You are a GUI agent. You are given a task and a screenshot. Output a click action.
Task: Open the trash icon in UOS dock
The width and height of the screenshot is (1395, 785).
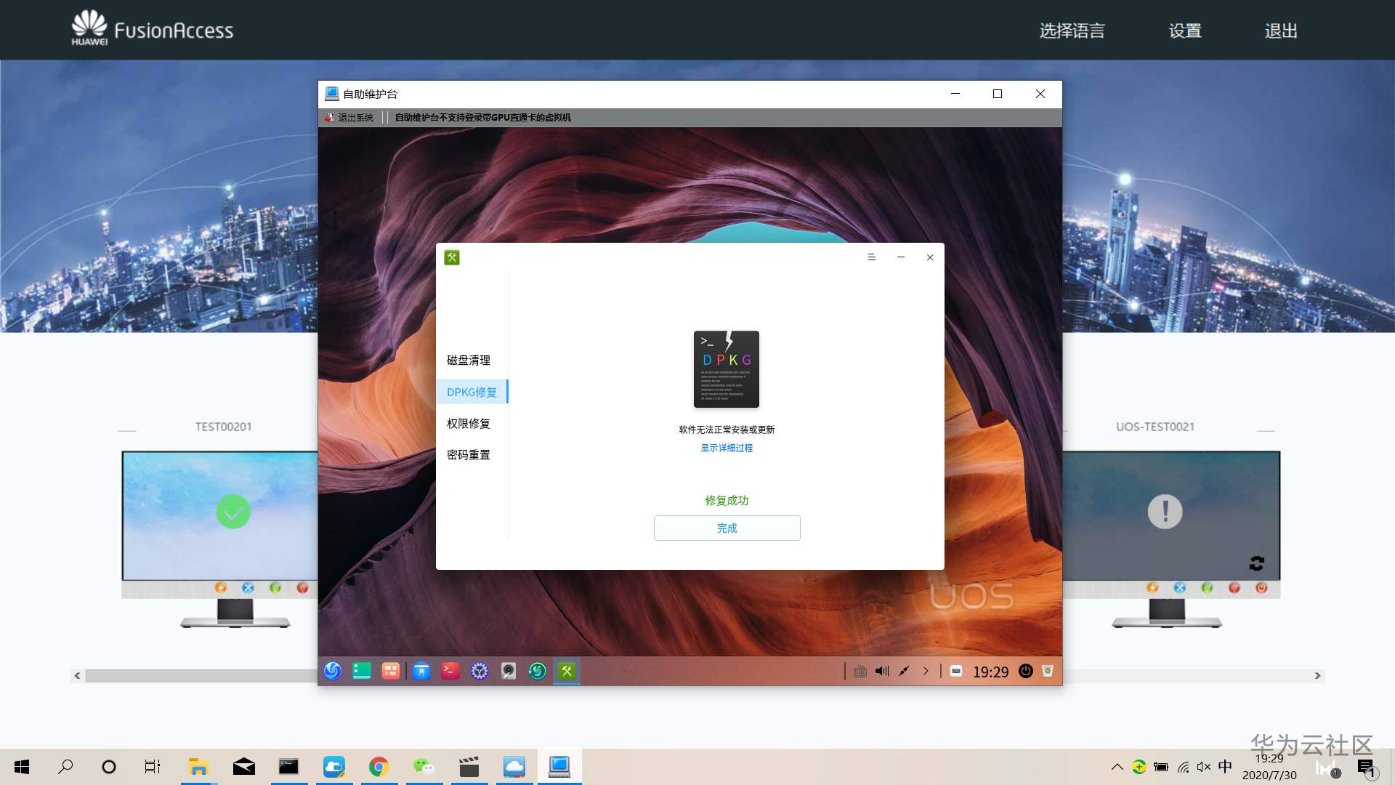point(1048,671)
